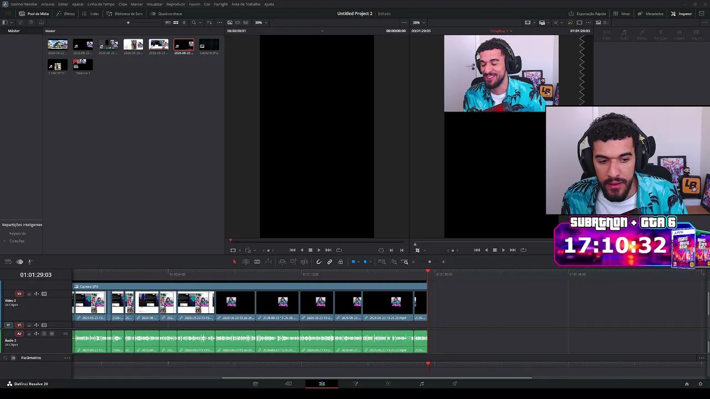This screenshot has height=399, width=710.
Task: Open the Linha de Tempo menu
Action: 101,4
